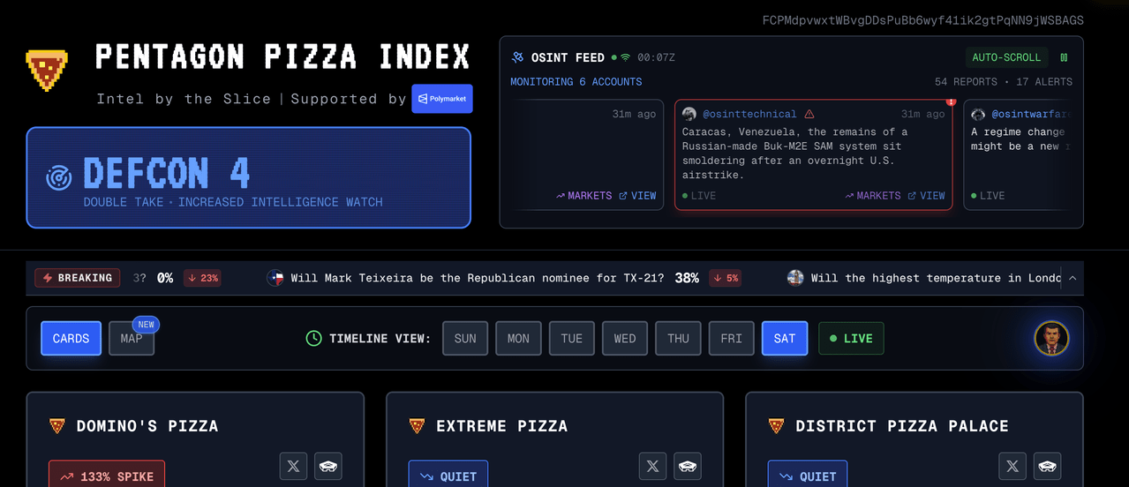Select SAT in the timeline
This screenshot has height=487, width=1129.
coord(785,339)
